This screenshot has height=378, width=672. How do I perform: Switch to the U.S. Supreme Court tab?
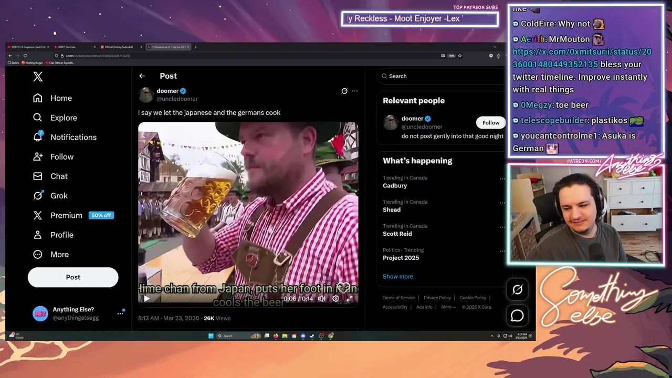pyautogui.click(x=27, y=47)
